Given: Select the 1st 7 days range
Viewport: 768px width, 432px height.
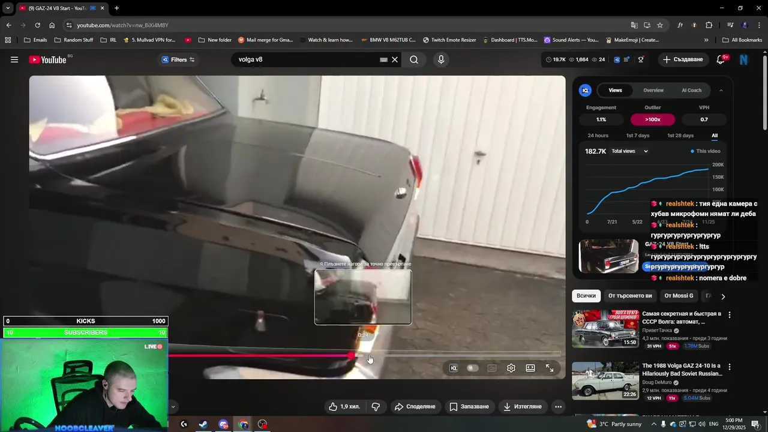Looking at the screenshot, I should (x=638, y=136).
